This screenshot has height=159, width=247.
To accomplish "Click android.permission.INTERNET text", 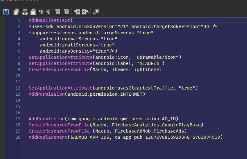I will pyautogui.click(x=105, y=94).
